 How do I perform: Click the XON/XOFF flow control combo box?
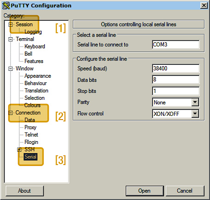(176, 114)
